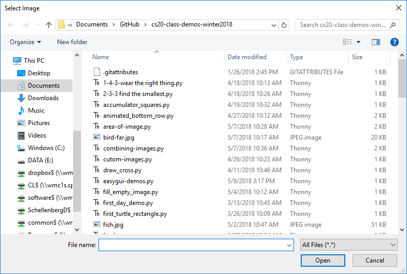Expand the address bar history dropdown
Viewport: 407px width, 274px height.
tap(273, 25)
